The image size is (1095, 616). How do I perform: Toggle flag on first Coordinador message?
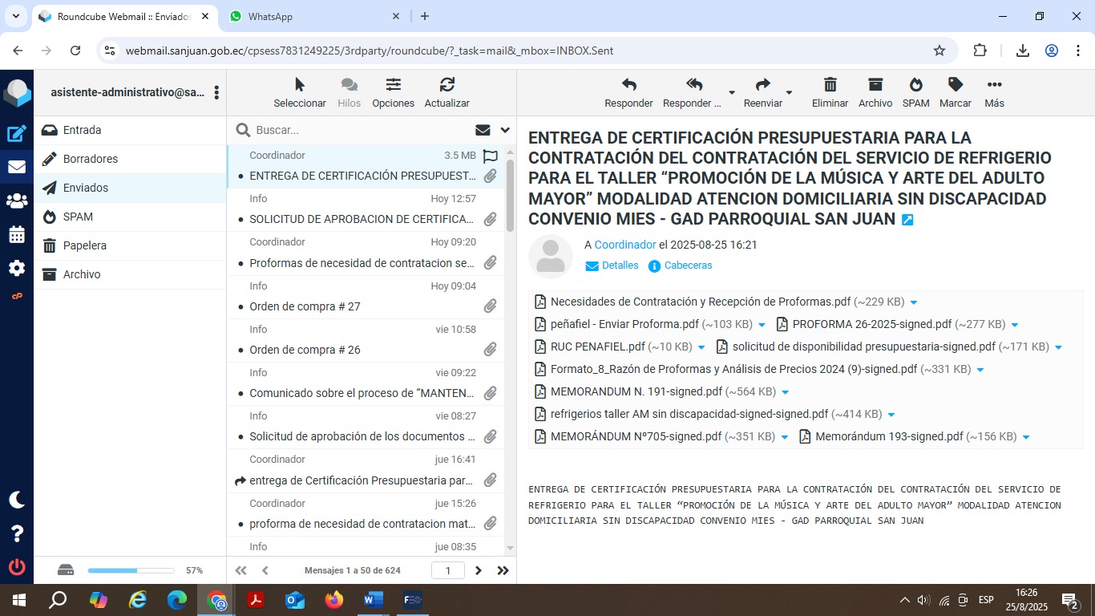click(491, 156)
